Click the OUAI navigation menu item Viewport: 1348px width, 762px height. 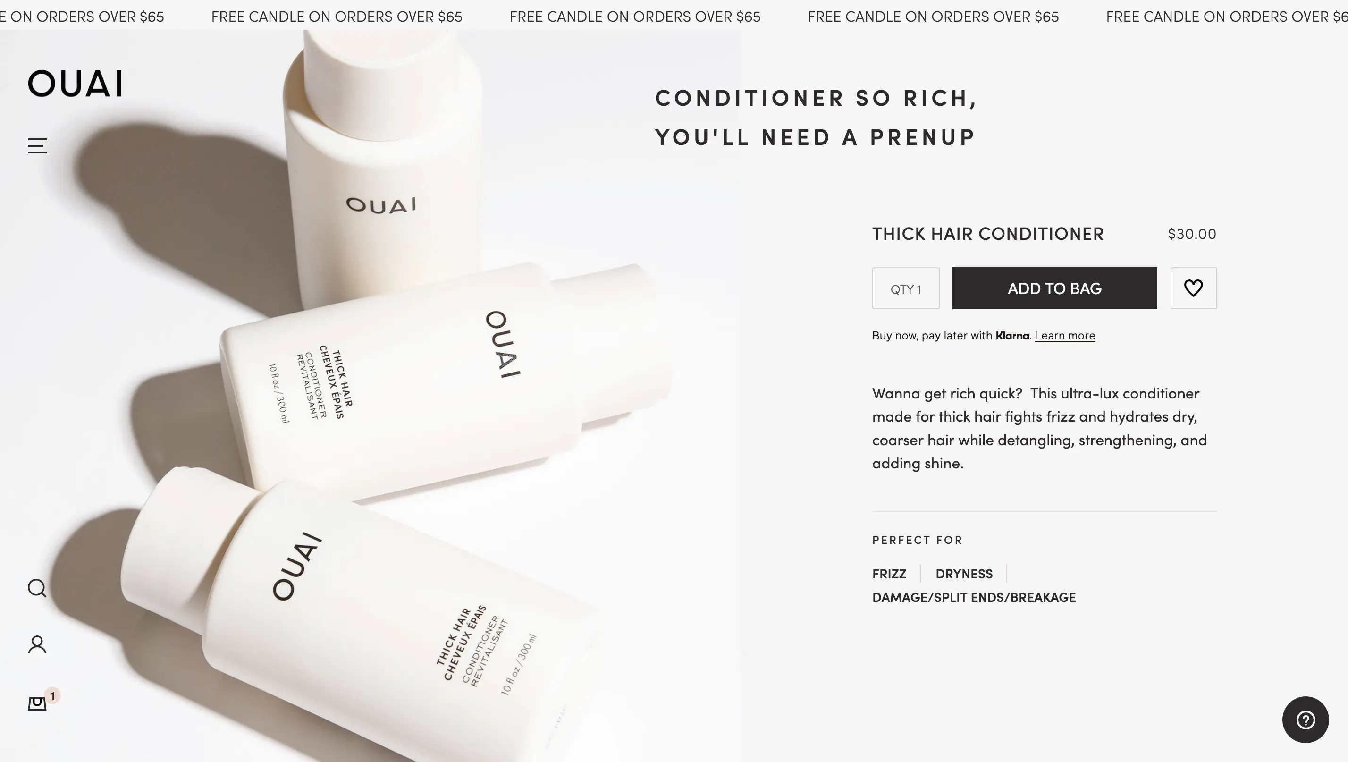click(76, 82)
